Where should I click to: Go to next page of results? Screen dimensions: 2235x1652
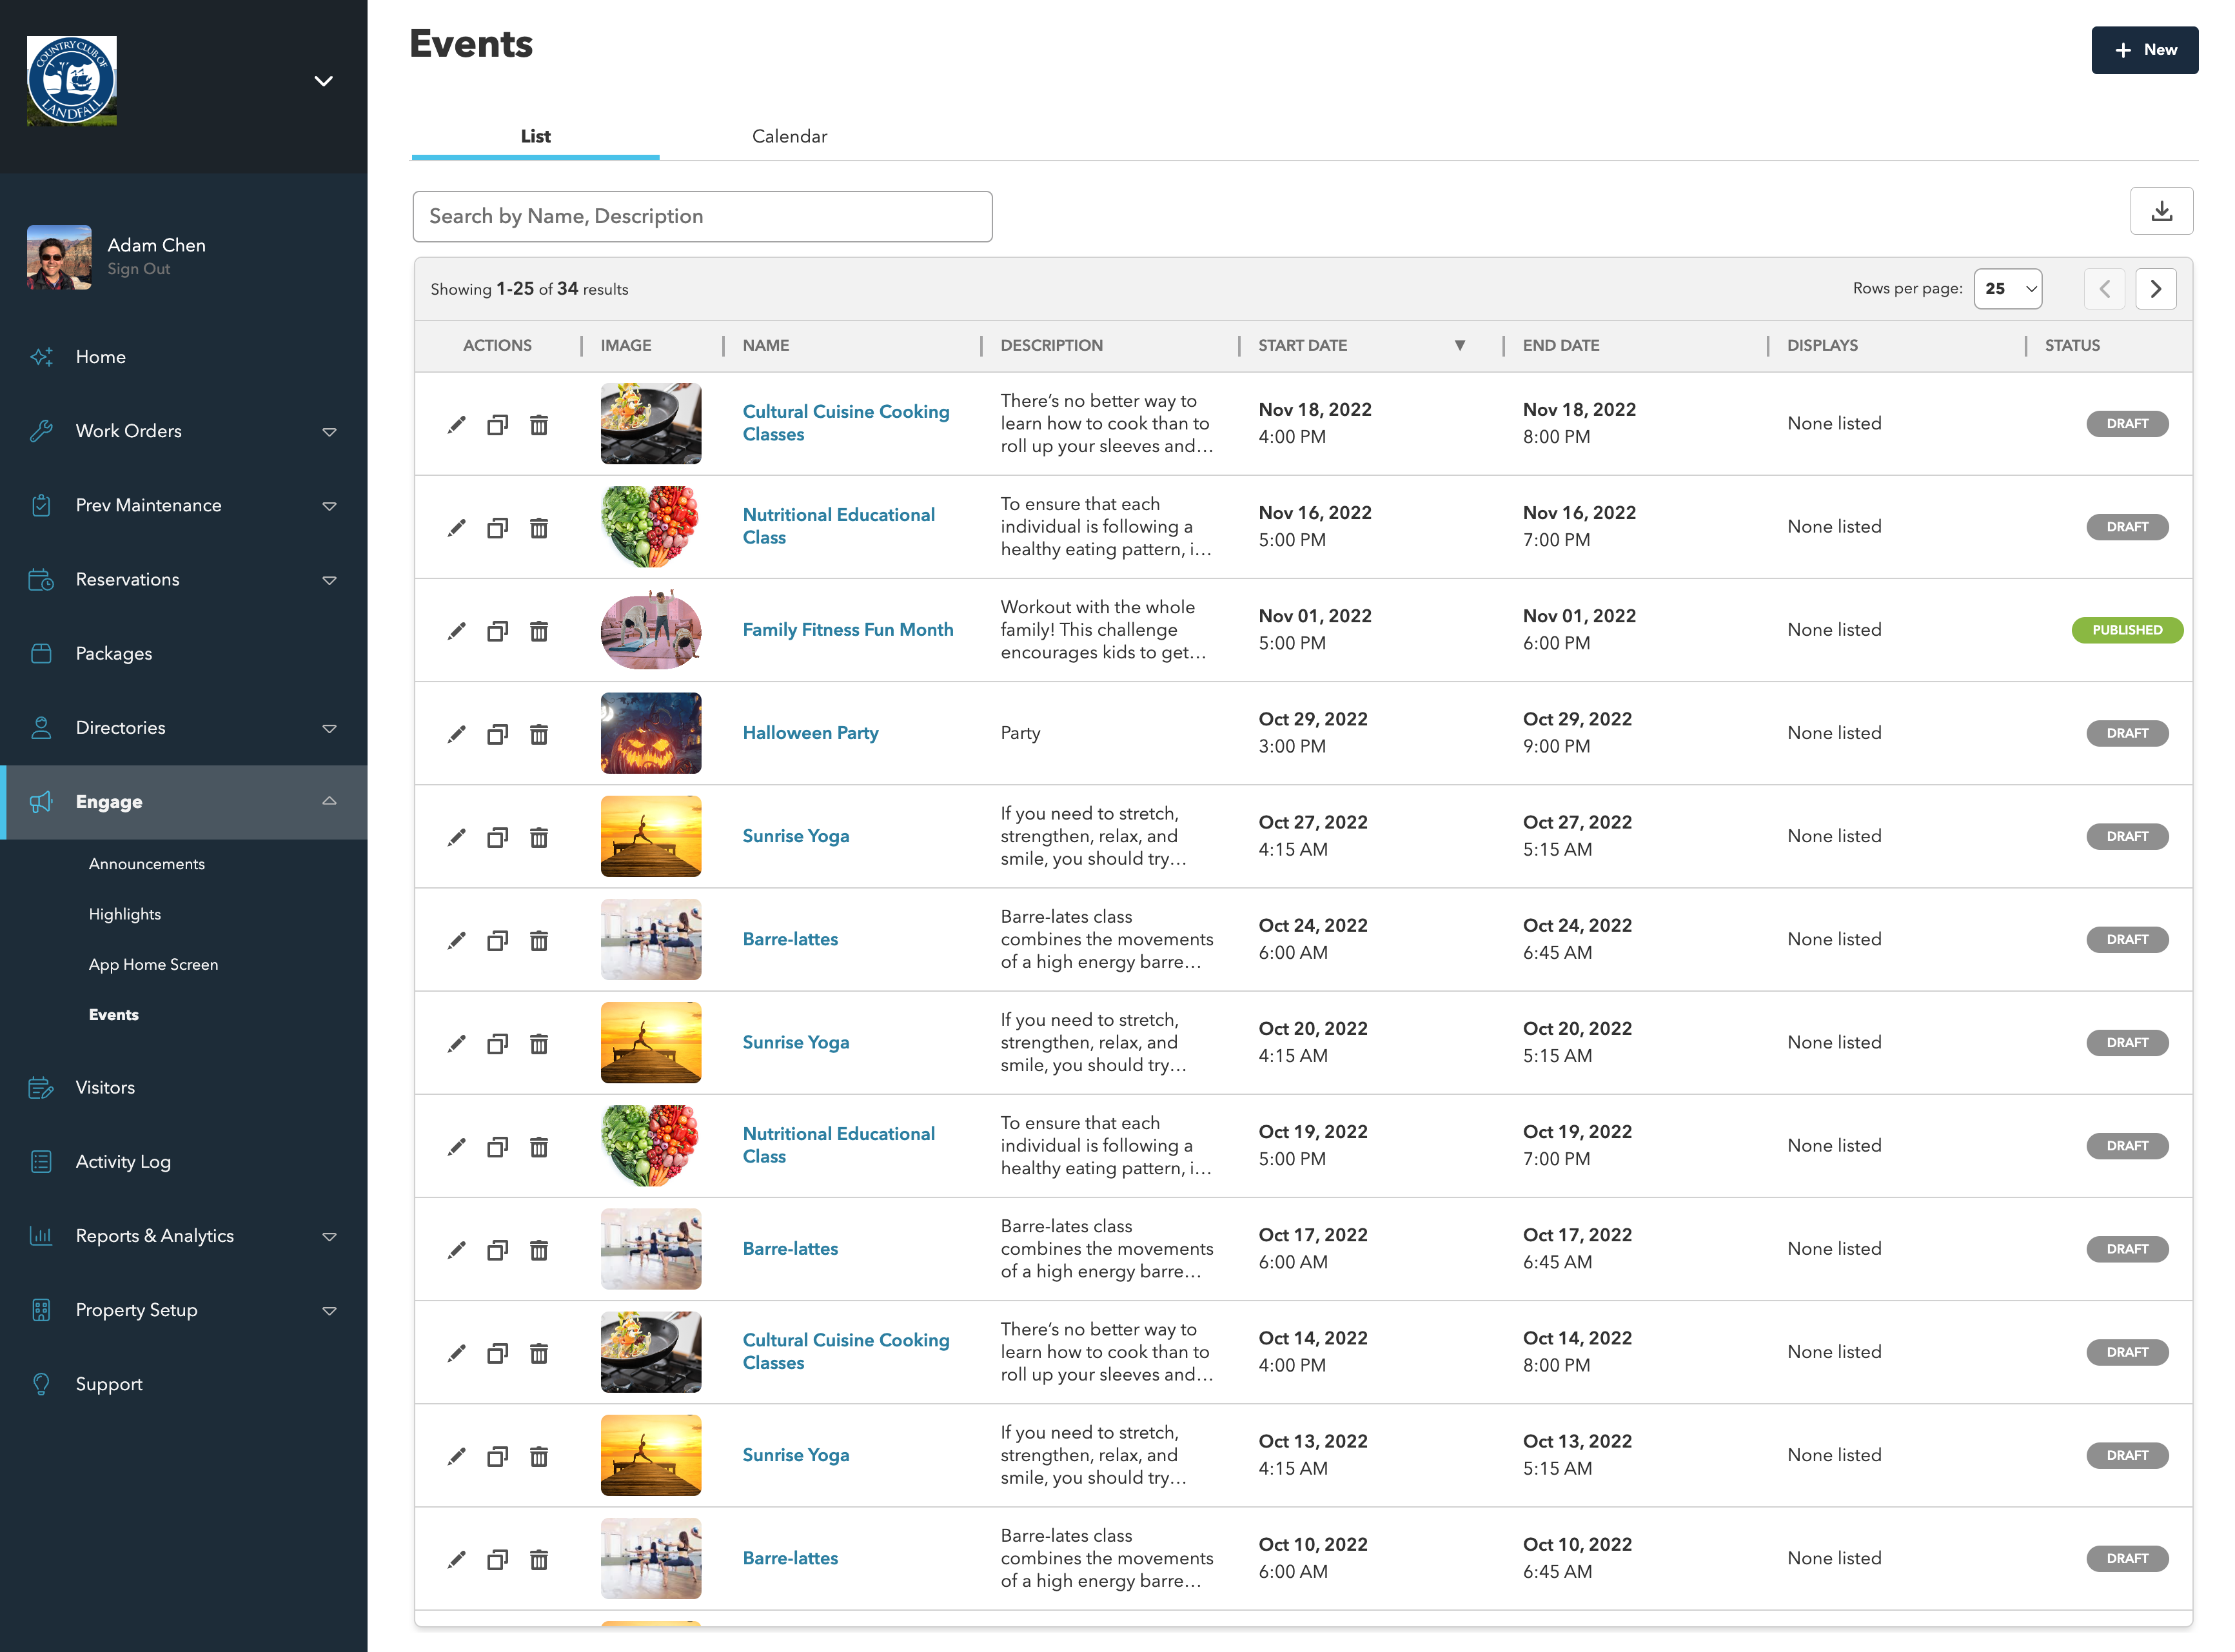click(2155, 289)
